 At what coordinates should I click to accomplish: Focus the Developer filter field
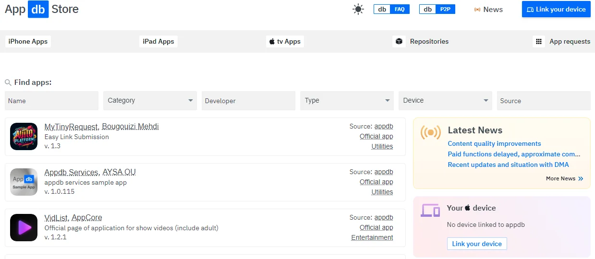click(248, 101)
